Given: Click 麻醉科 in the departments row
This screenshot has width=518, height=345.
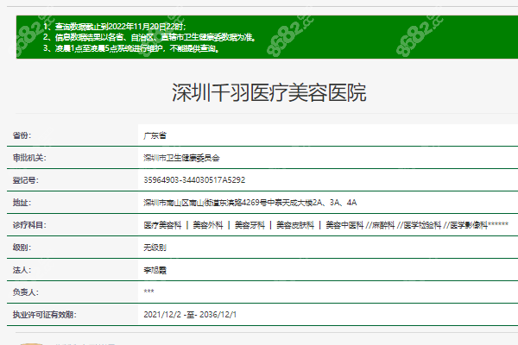Looking at the screenshot, I should pos(383,225).
